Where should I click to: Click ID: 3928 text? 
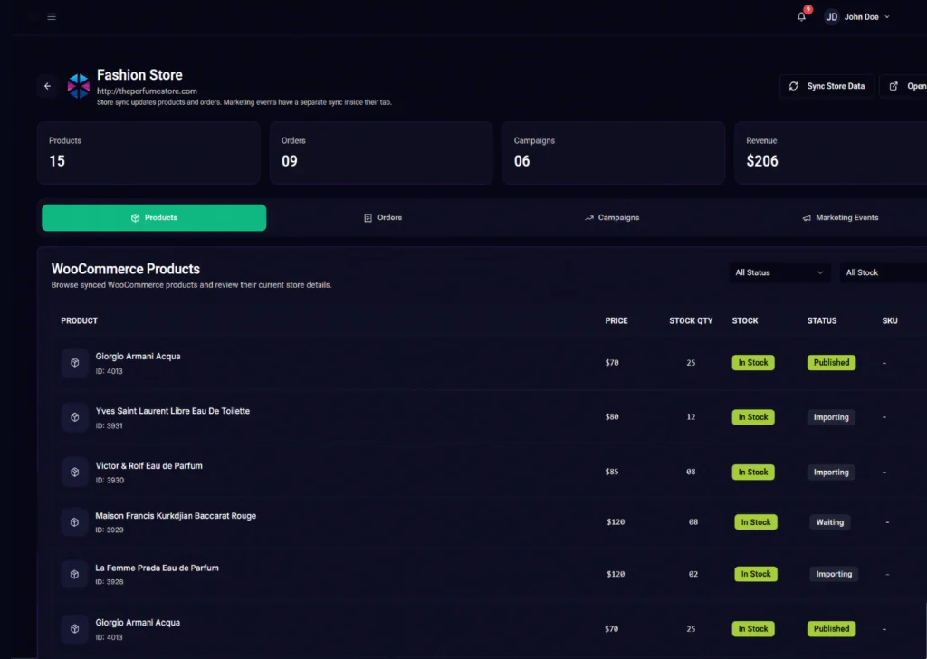pos(110,581)
